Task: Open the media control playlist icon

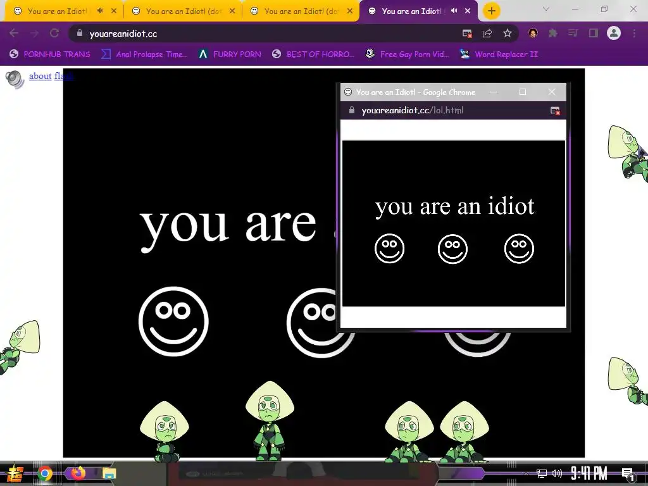Action: coord(573,33)
